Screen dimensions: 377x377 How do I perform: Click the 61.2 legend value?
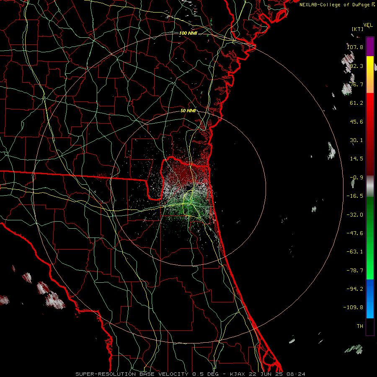click(356, 103)
